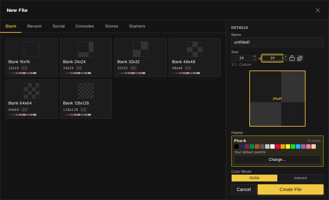The width and height of the screenshot is (329, 200).
Task: Click the lavender Pico-8 swatch
Action: click(x=303, y=146)
